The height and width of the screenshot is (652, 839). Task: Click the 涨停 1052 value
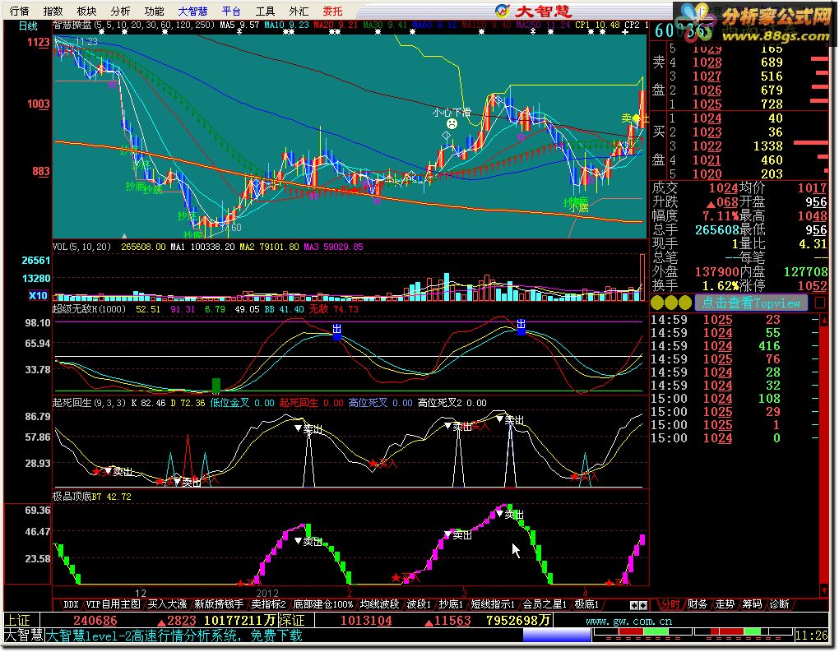pos(812,285)
